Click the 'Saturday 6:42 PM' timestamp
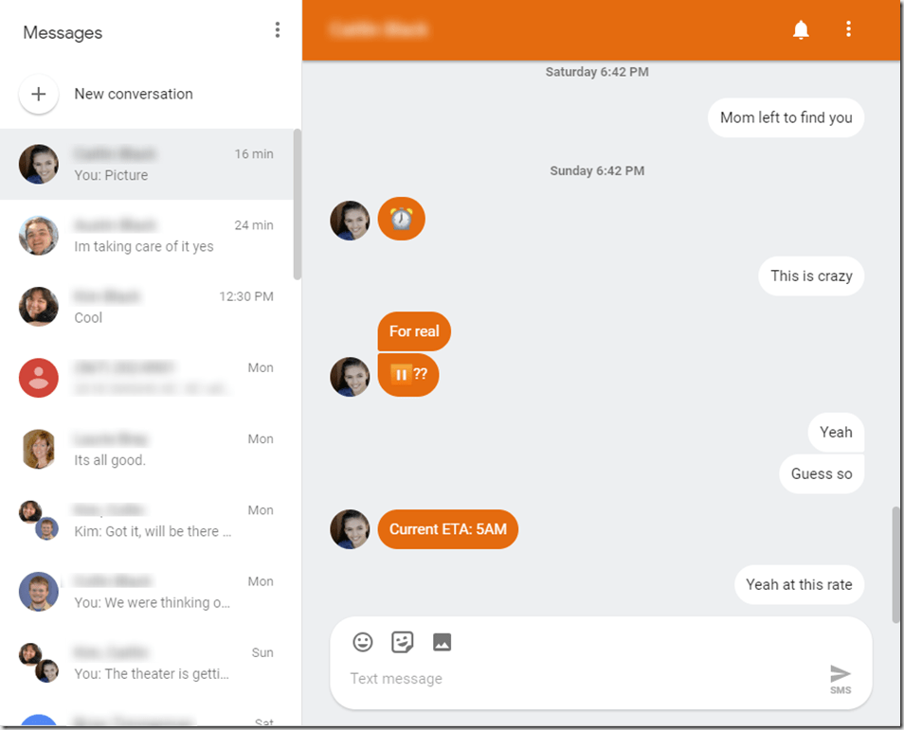This screenshot has height=730, width=904. [x=597, y=72]
